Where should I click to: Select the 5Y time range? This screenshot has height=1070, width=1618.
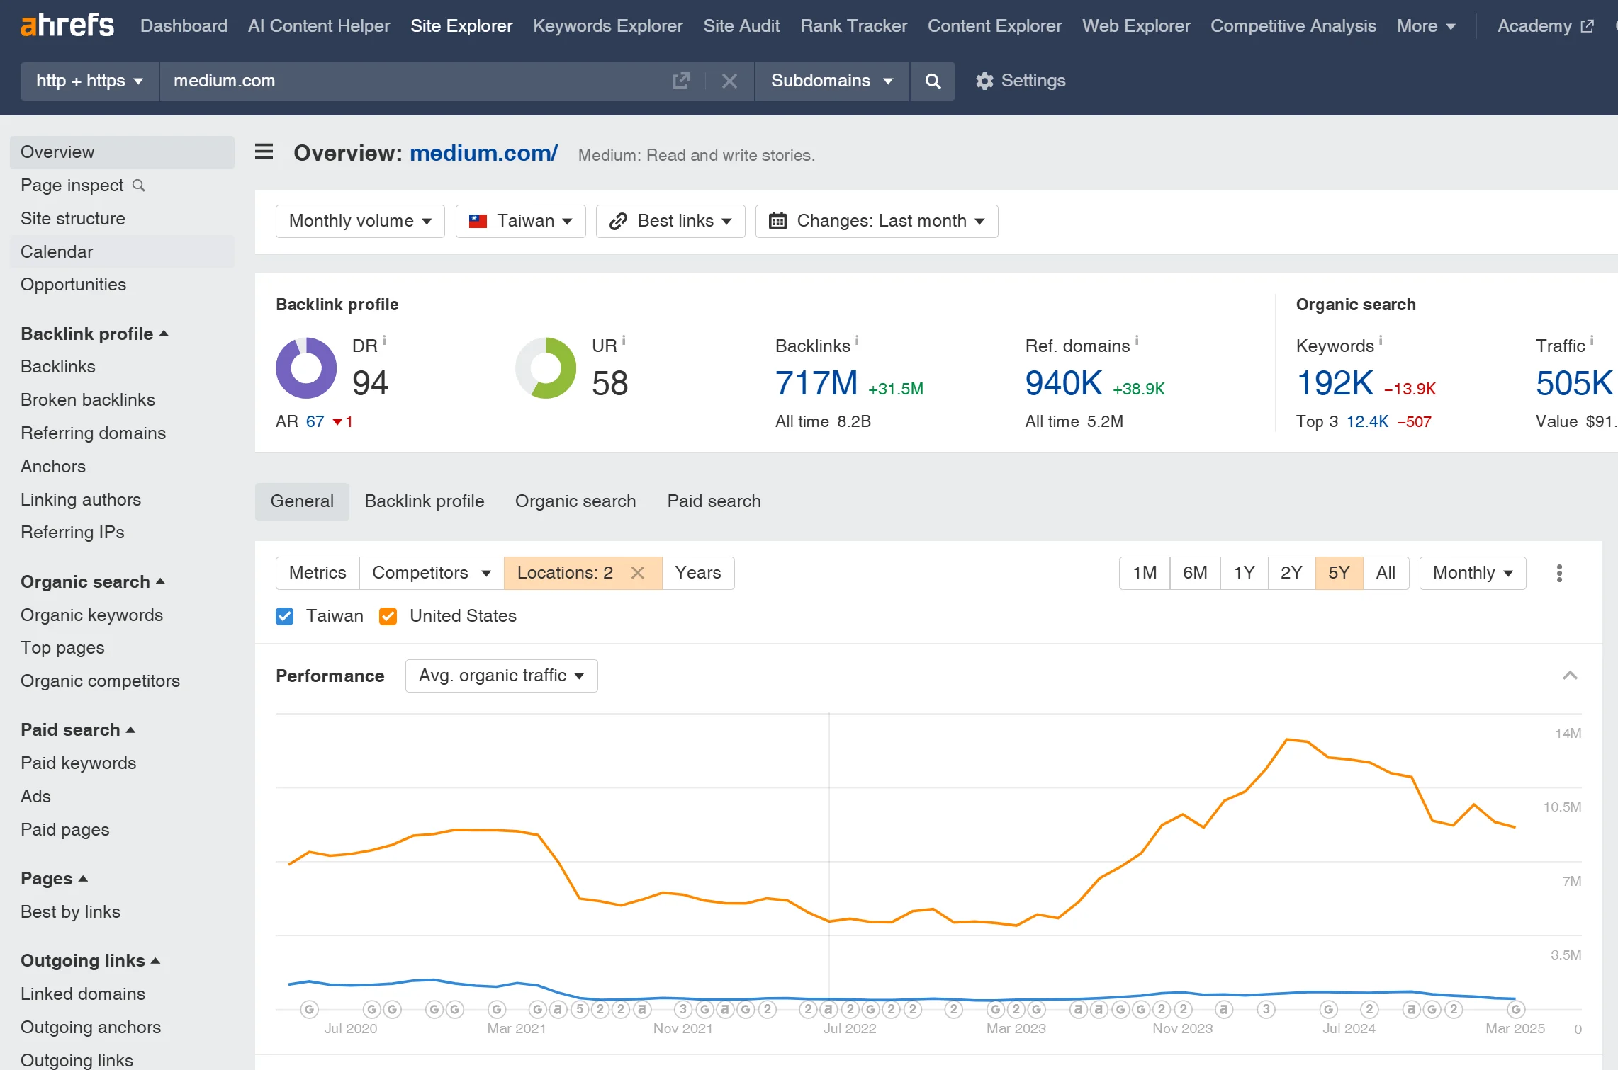1339,573
